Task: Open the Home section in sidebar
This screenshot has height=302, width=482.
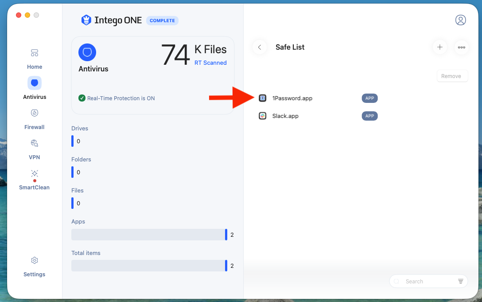Action: (x=35, y=59)
